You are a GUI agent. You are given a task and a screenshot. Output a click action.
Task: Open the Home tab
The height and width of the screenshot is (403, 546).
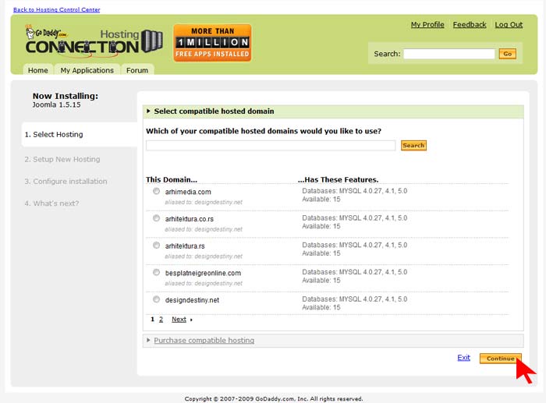[38, 70]
